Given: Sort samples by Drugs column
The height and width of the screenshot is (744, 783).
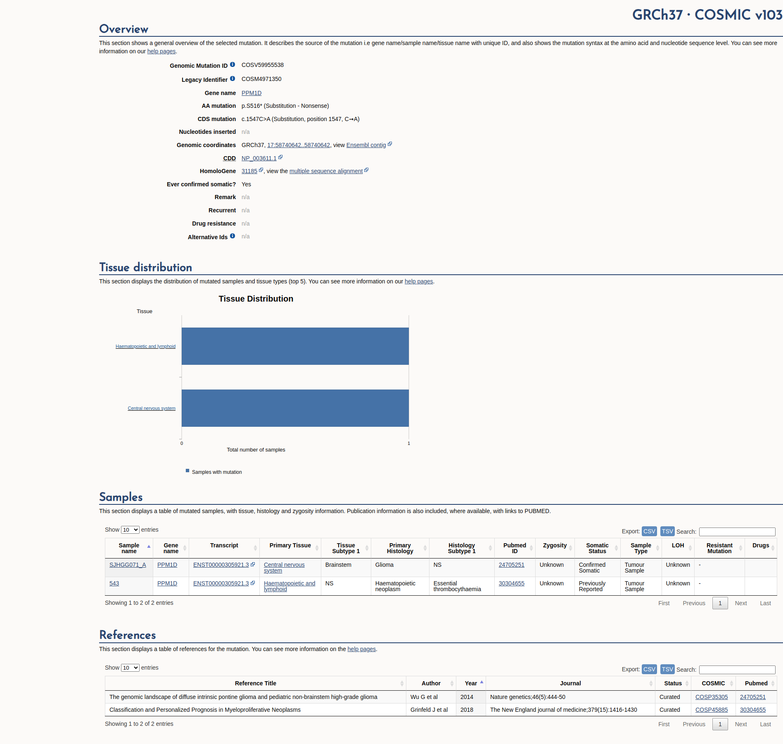Looking at the screenshot, I should coord(761,548).
